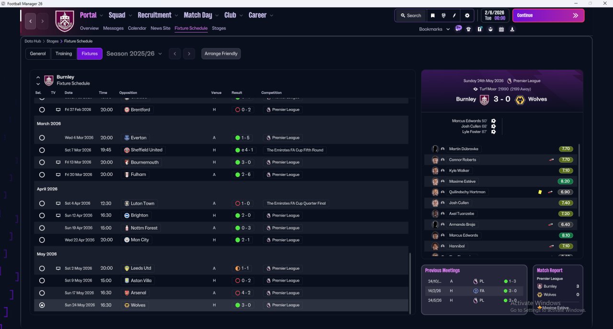Open the settings gear icon
The height and width of the screenshot is (329, 613).
tap(467, 15)
